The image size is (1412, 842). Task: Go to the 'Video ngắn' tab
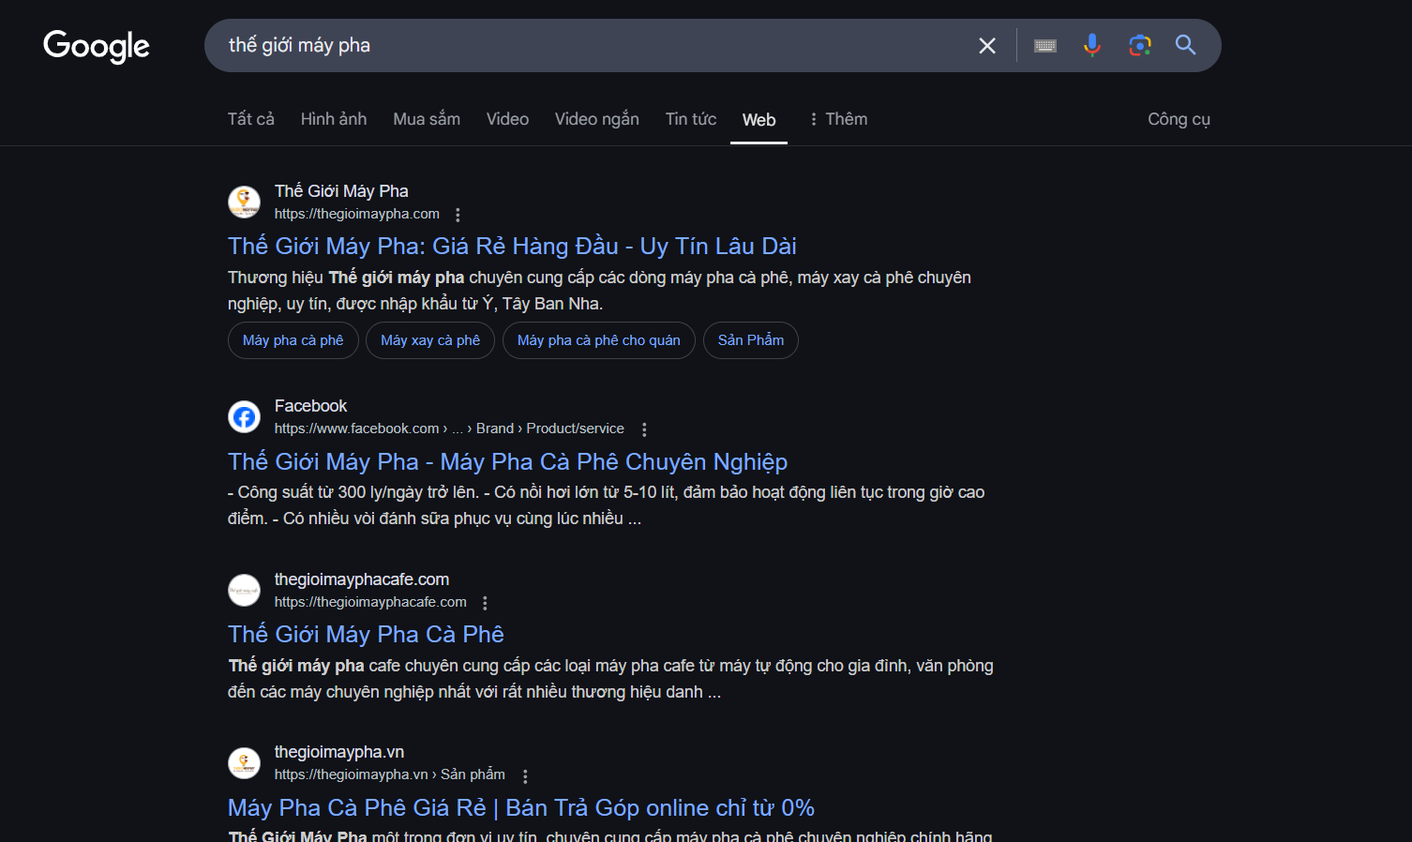pyautogui.click(x=597, y=119)
